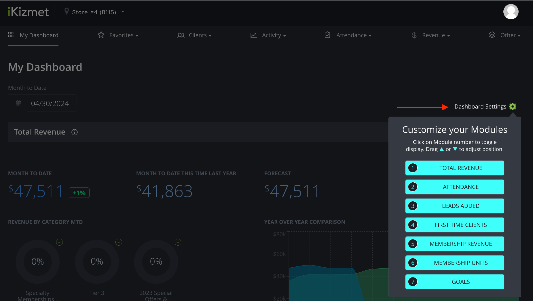Toggle module 7 to hide Goals
The image size is (533, 301).
[x=413, y=282]
